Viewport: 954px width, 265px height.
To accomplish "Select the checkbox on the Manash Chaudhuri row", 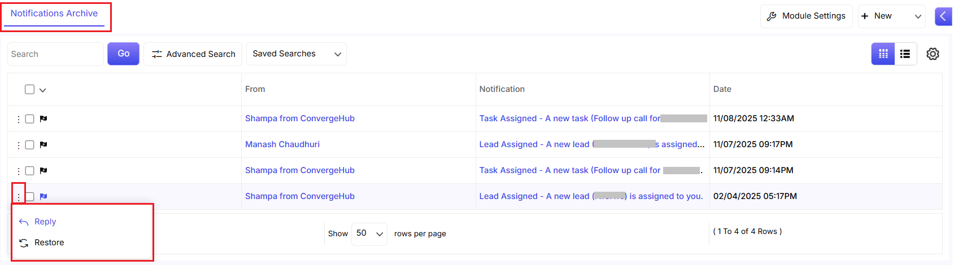I will click(x=30, y=145).
